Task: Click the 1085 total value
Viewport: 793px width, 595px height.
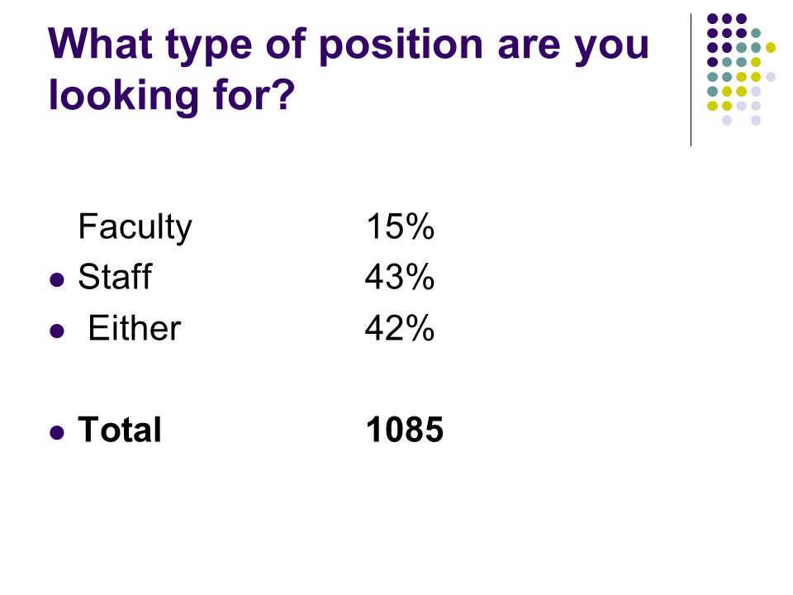Action: (405, 430)
